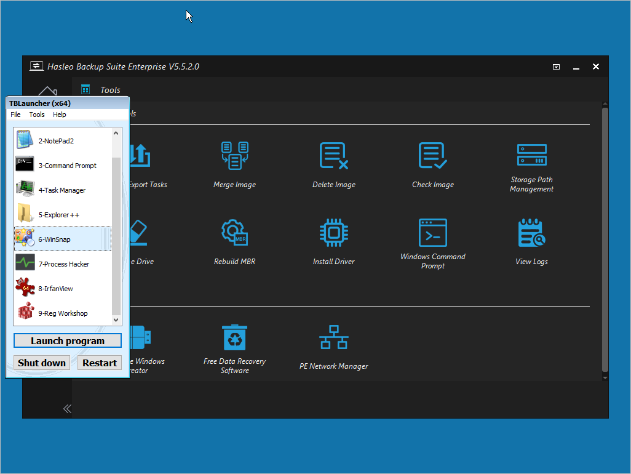Select 7-Process Hacker in TBLauncher
Viewport: 631px width, 474px height.
63,264
